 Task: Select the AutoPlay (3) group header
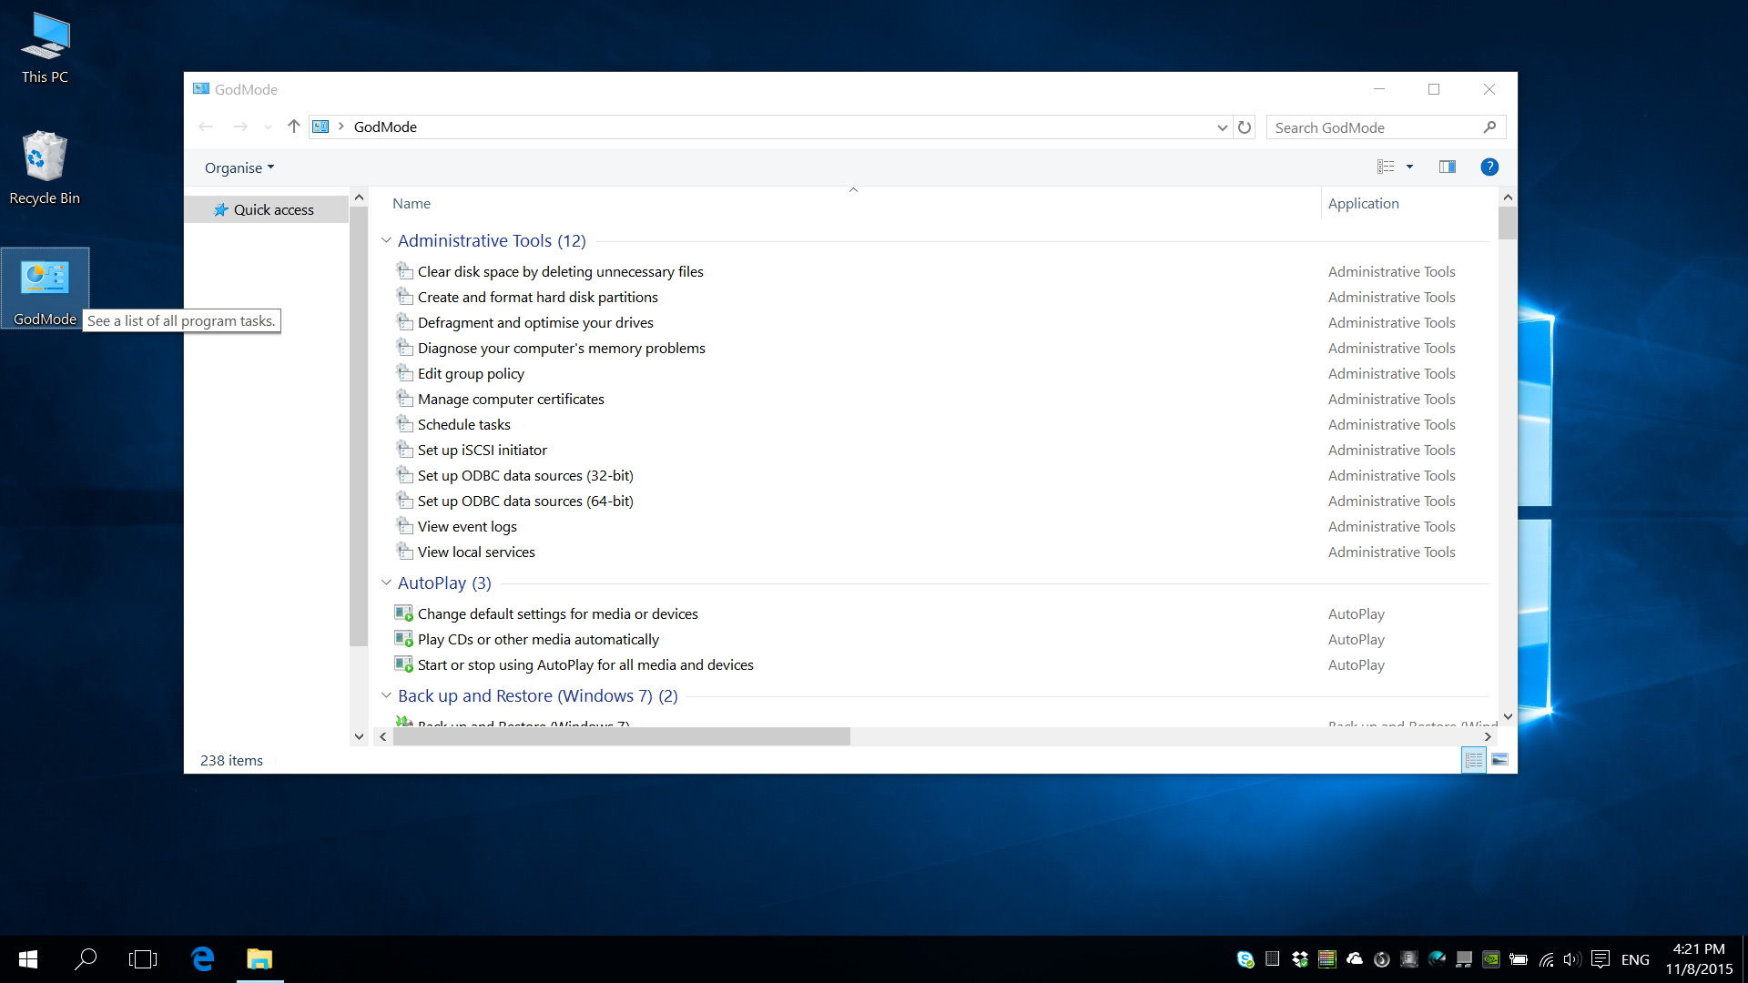444,583
